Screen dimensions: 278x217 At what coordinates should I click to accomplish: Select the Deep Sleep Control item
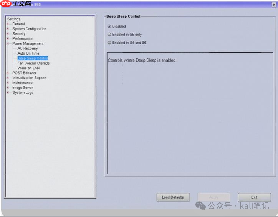click(33, 58)
